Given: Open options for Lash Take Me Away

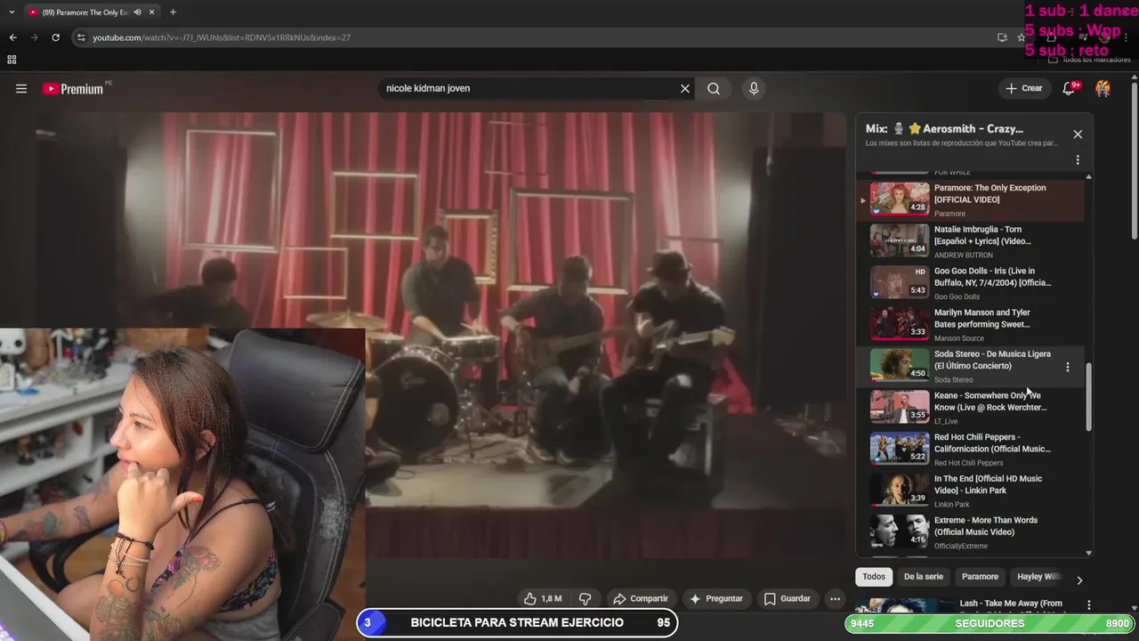Looking at the screenshot, I should (x=1088, y=604).
